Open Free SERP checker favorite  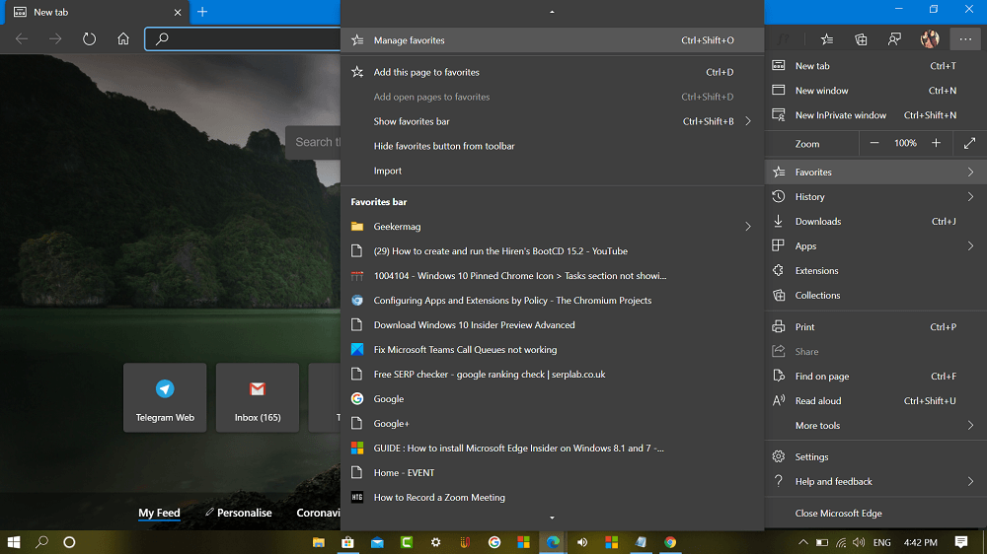552,375
